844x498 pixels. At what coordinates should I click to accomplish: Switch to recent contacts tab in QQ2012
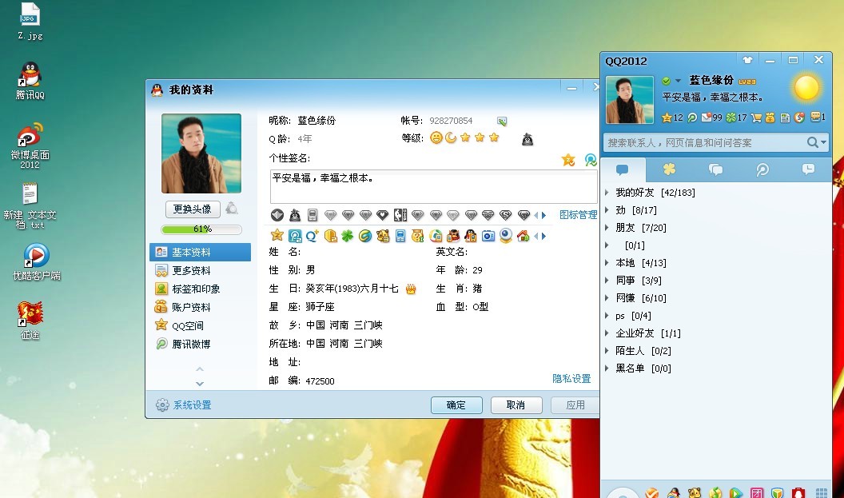tap(808, 169)
